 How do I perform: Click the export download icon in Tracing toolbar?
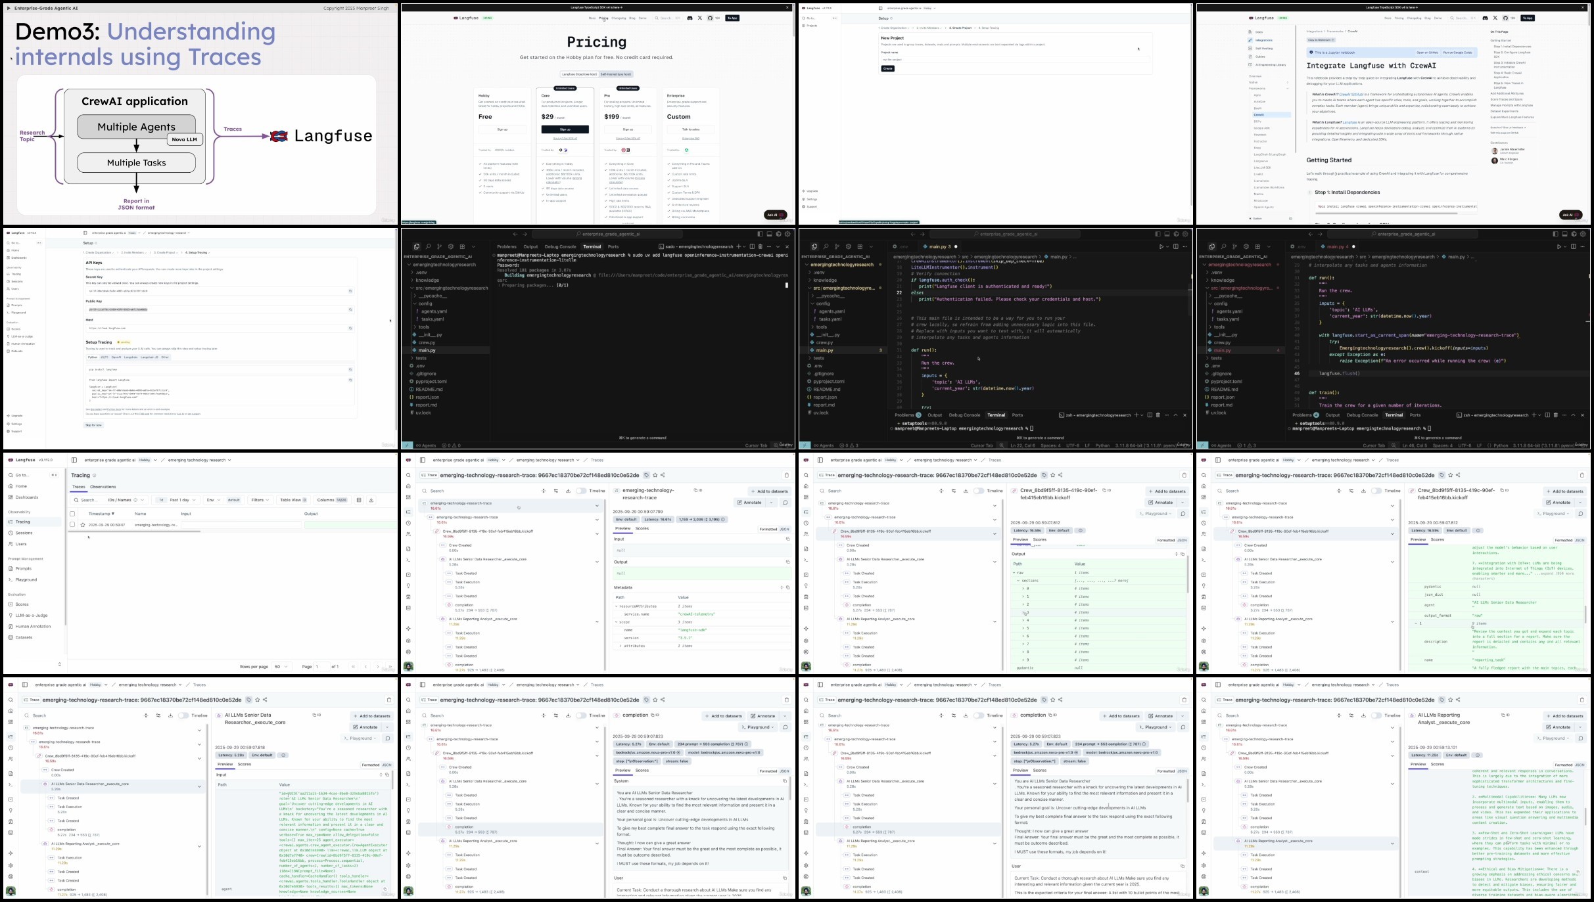[x=371, y=500]
